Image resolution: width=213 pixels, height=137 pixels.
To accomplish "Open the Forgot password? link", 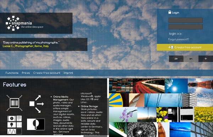I will (179, 39).
